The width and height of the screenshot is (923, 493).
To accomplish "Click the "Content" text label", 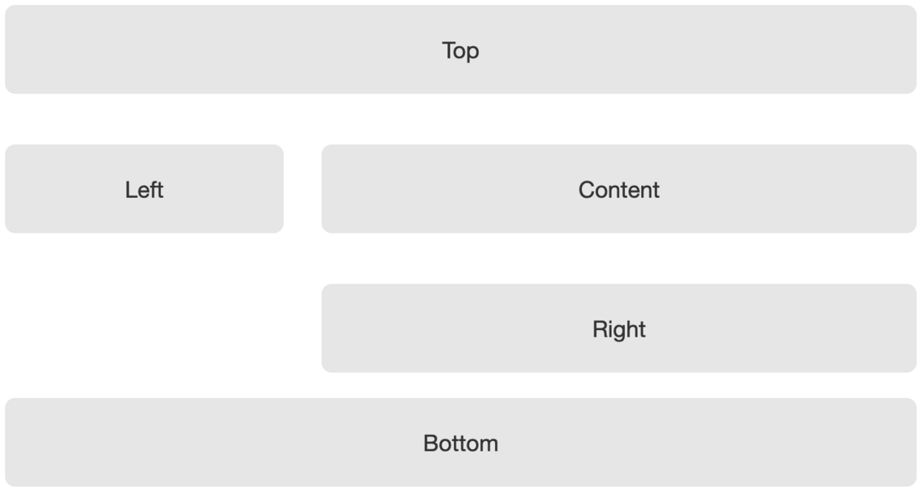I will pyautogui.click(x=619, y=190).
